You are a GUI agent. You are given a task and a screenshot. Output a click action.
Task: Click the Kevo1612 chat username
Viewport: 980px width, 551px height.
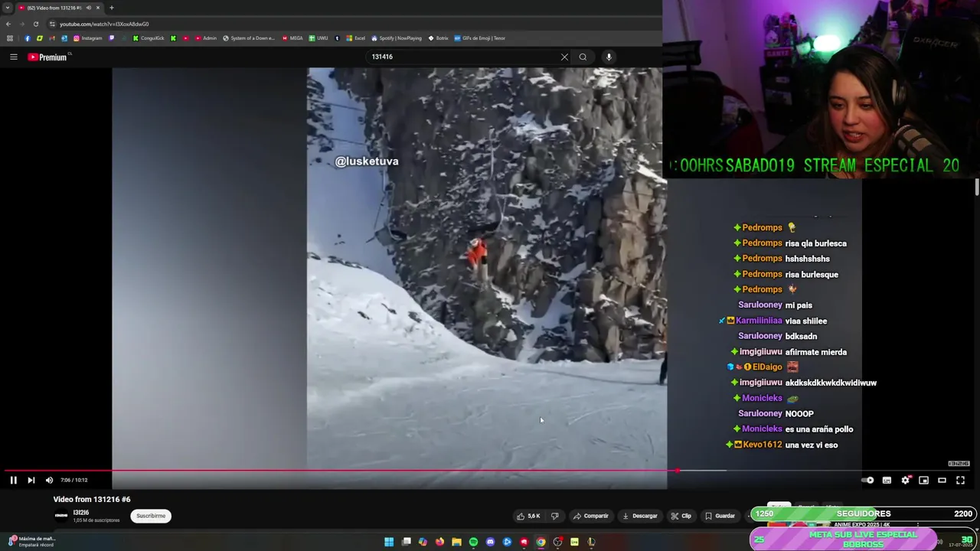coord(762,445)
